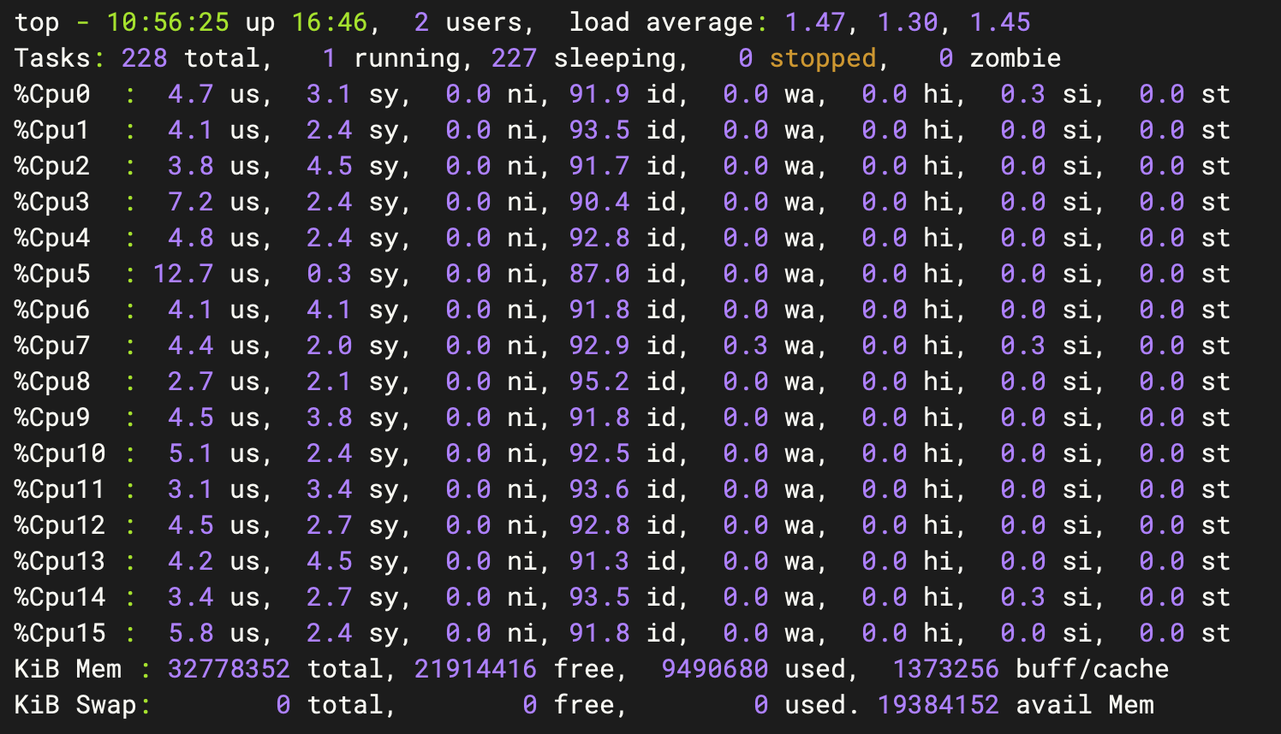1281x734 pixels.
Task: Select Cpu7 iowait value 0.3
Action: pos(746,346)
